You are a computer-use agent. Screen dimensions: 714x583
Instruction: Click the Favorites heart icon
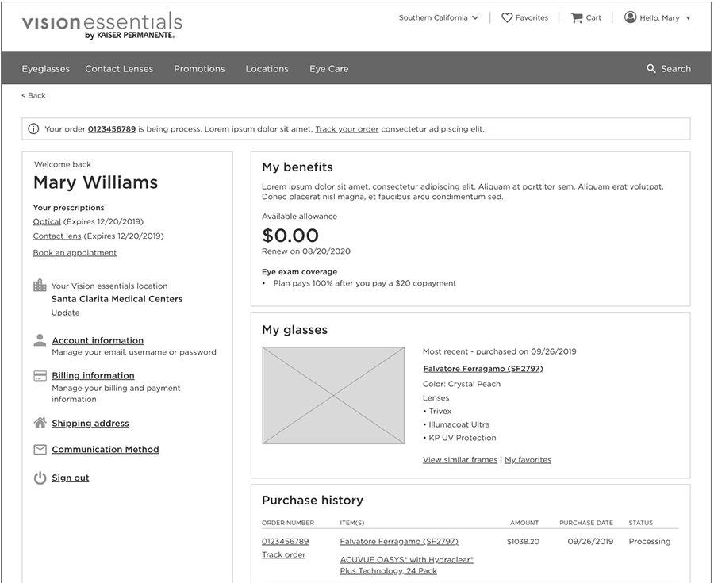pyautogui.click(x=507, y=17)
